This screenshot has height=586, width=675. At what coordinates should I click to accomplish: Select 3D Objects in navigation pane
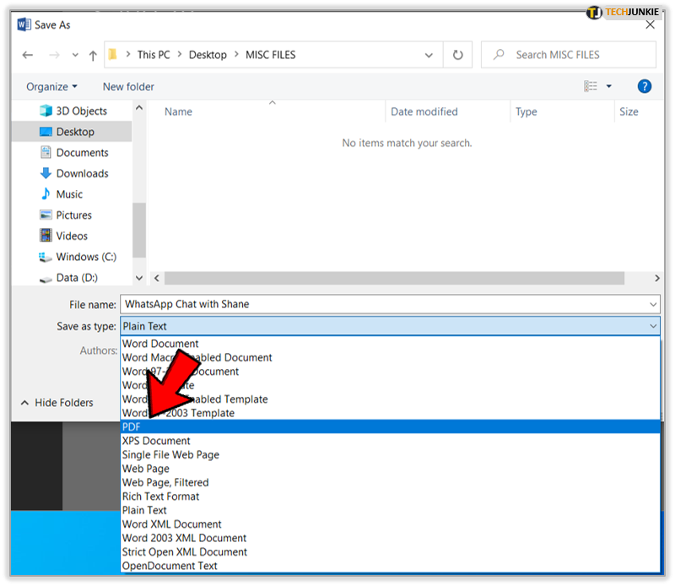coord(81,111)
